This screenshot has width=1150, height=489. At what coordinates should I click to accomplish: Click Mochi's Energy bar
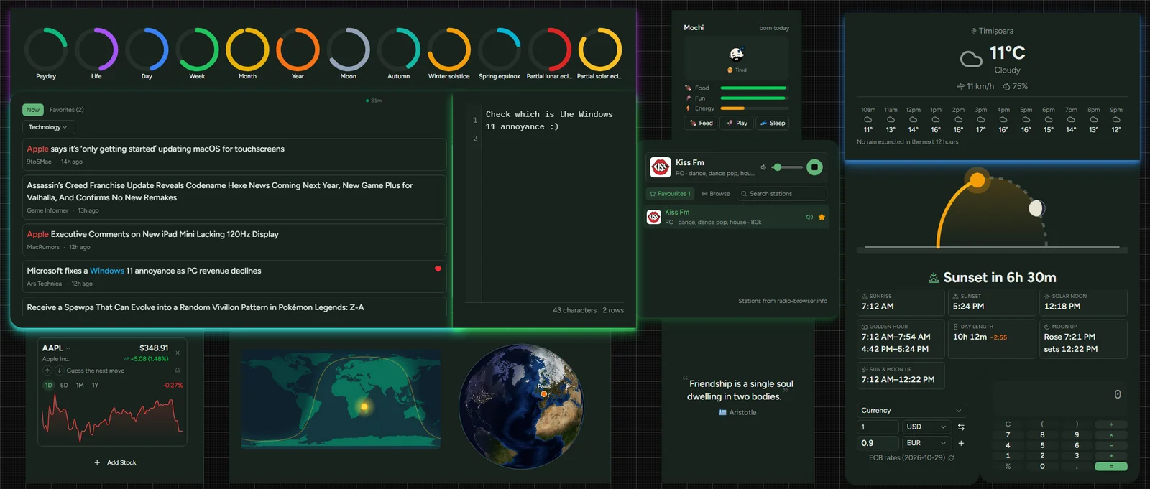pyautogui.click(x=753, y=108)
